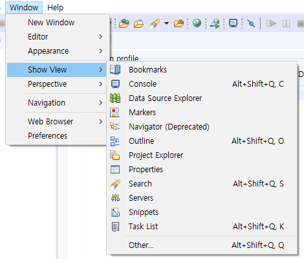Click Perspective menu item text

[47, 84]
